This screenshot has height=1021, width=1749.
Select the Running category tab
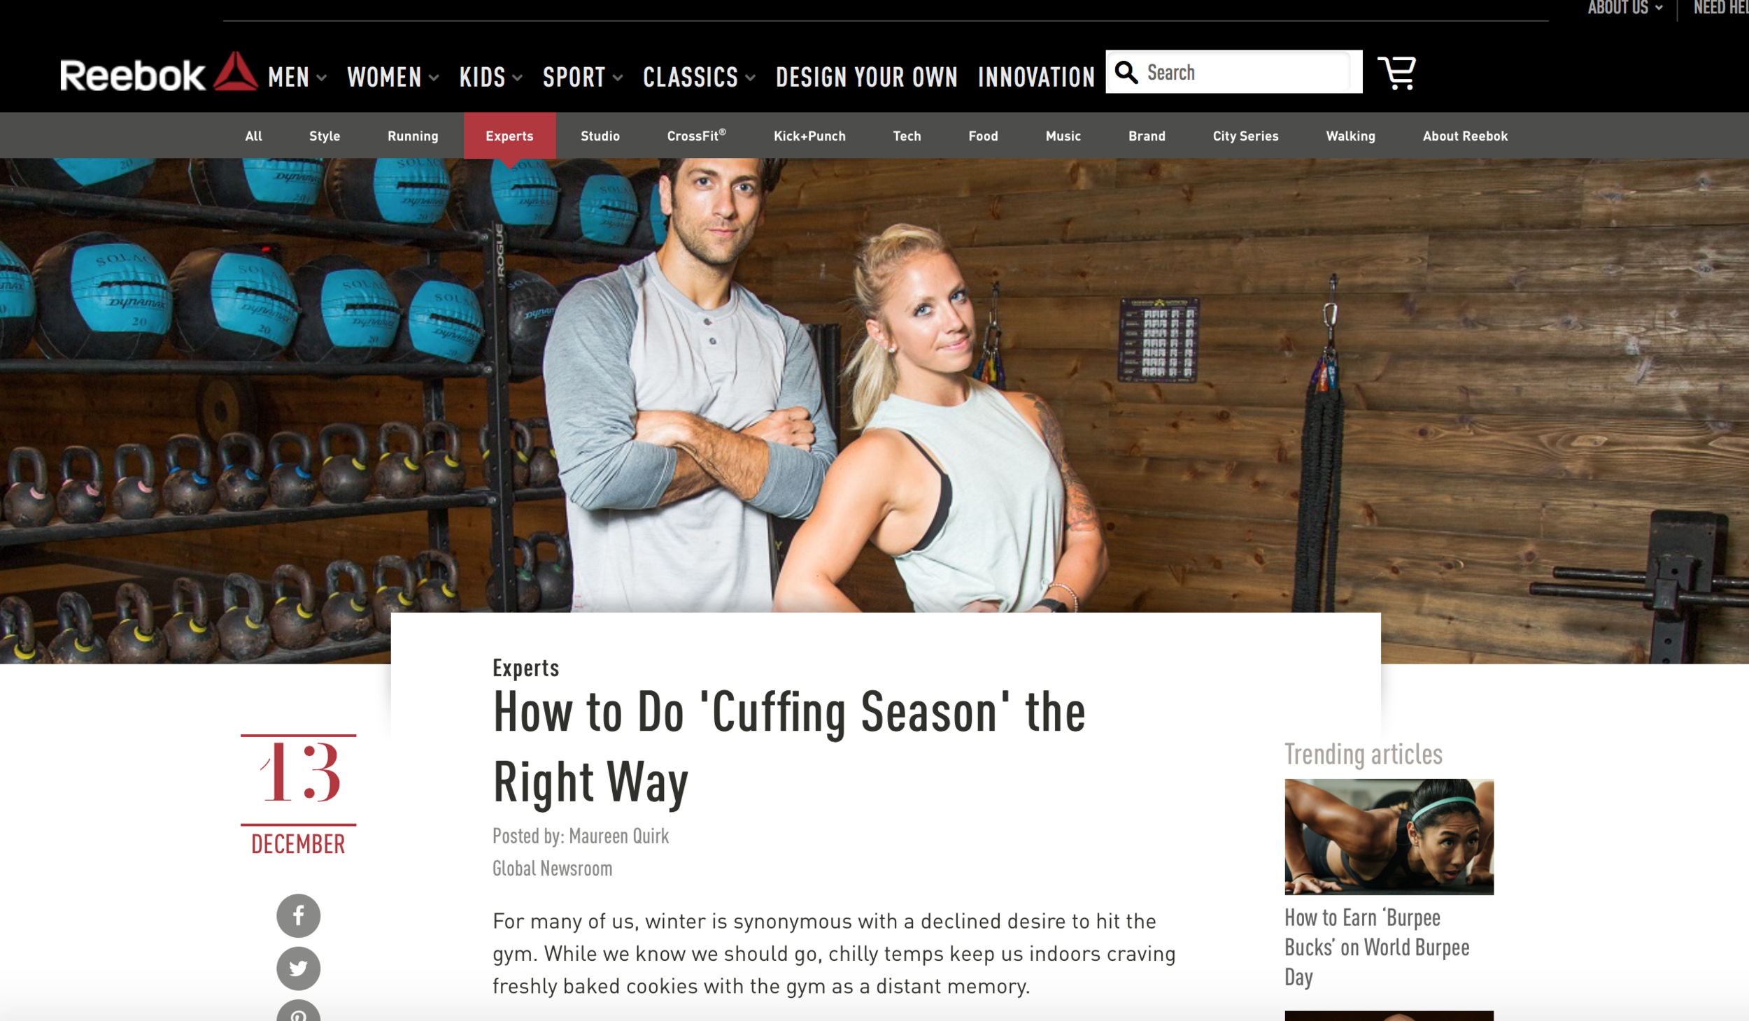click(413, 136)
